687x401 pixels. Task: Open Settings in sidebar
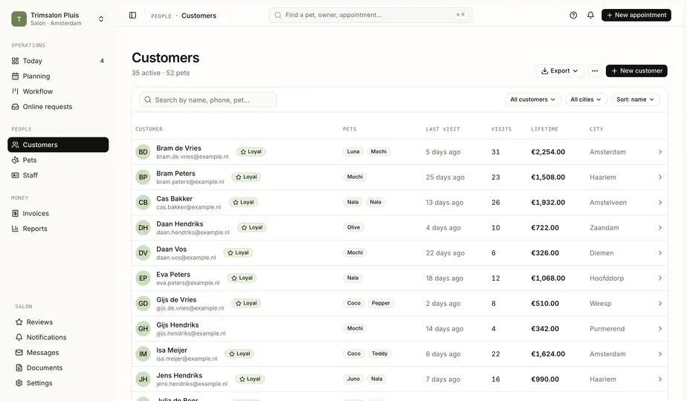click(x=58, y=383)
